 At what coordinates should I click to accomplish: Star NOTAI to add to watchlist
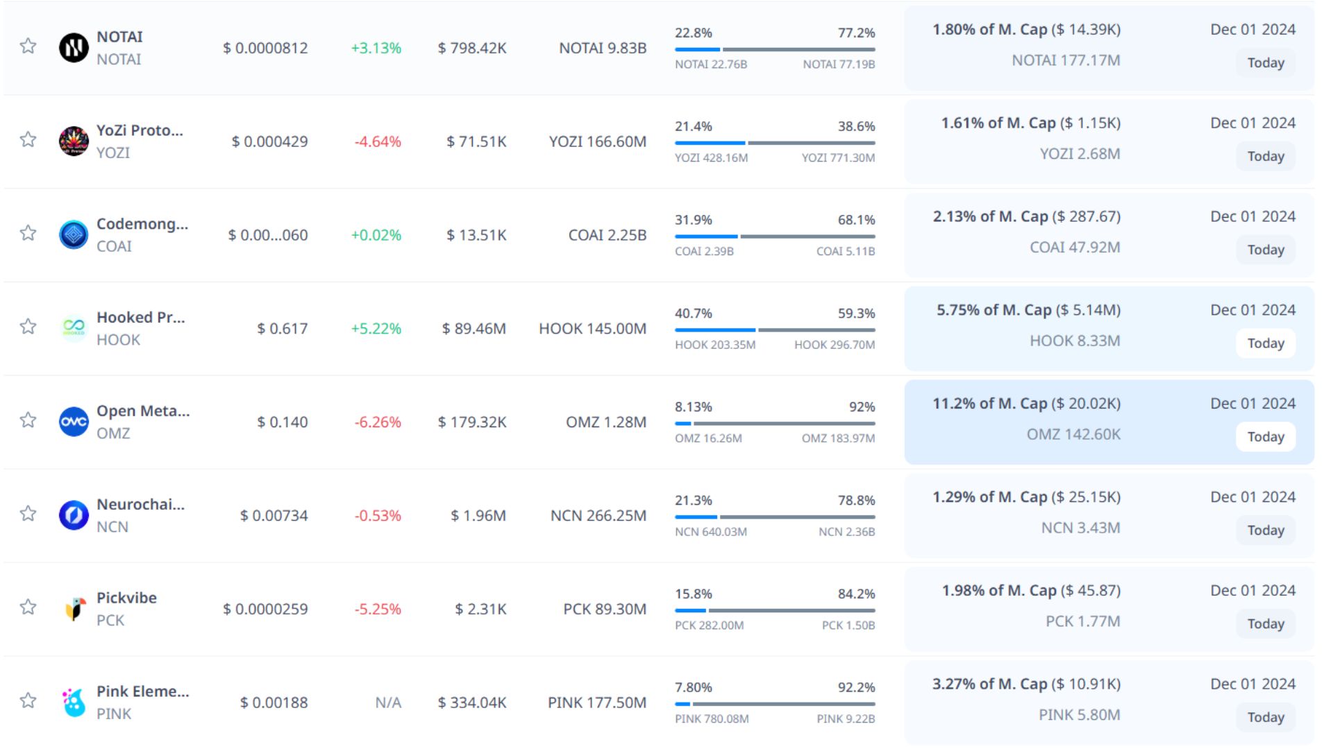(28, 46)
